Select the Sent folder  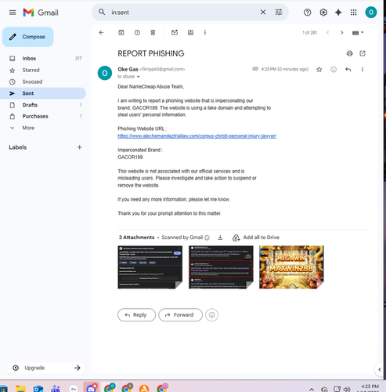(43, 93)
